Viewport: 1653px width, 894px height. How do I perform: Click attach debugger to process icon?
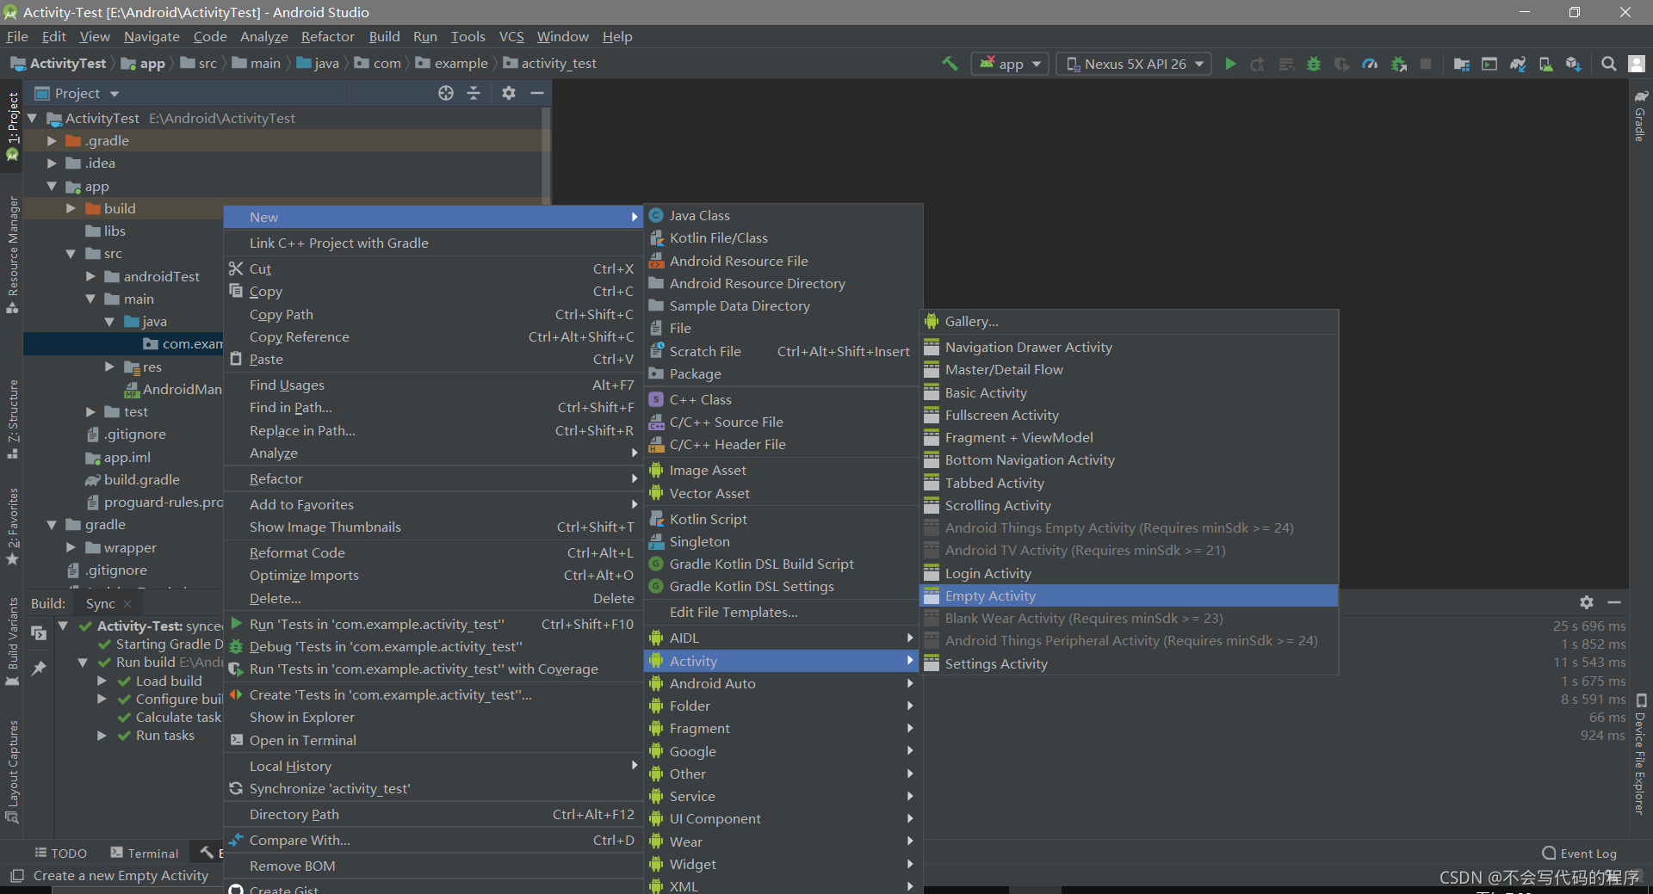pos(1398,64)
